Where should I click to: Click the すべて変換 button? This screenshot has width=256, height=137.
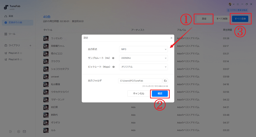[x=240, y=19]
